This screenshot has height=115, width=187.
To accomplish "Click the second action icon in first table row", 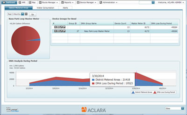I will coord(58,27).
